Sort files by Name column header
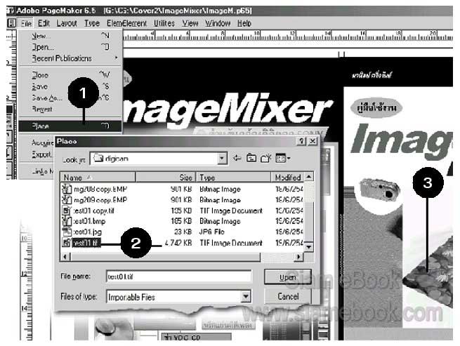The width and height of the screenshot is (460, 346). 98,178
